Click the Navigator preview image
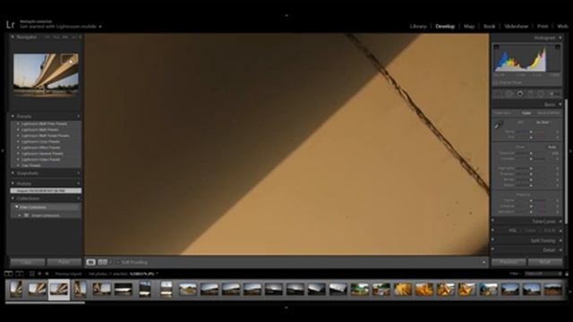The width and height of the screenshot is (573, 322). click(46, 74)
